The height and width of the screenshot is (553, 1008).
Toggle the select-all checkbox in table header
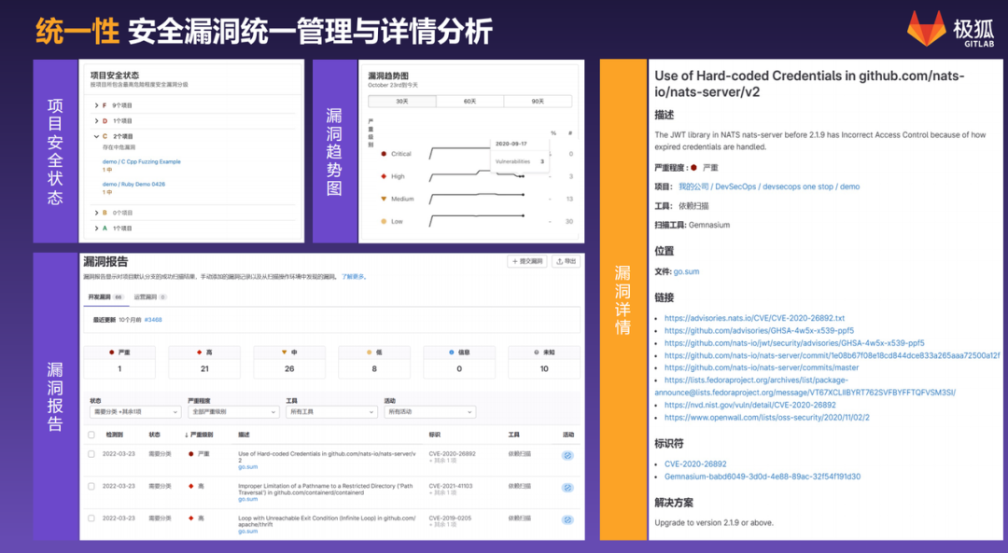tap(91, 435)
